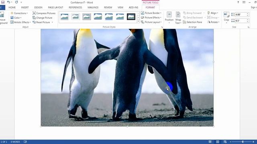Viewport: 257px width, 144px height.
Task: Click the 0 WORDS count in status bar
Action: [x=15, y=142]
